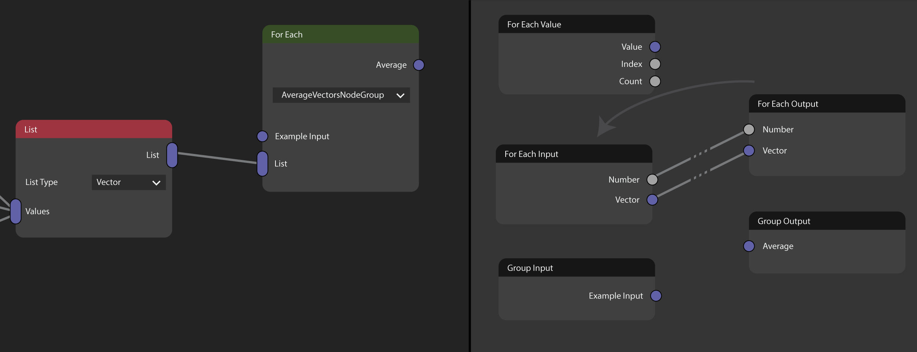
Task: Click the "Values" label in List node
Action: coord(37,211)
